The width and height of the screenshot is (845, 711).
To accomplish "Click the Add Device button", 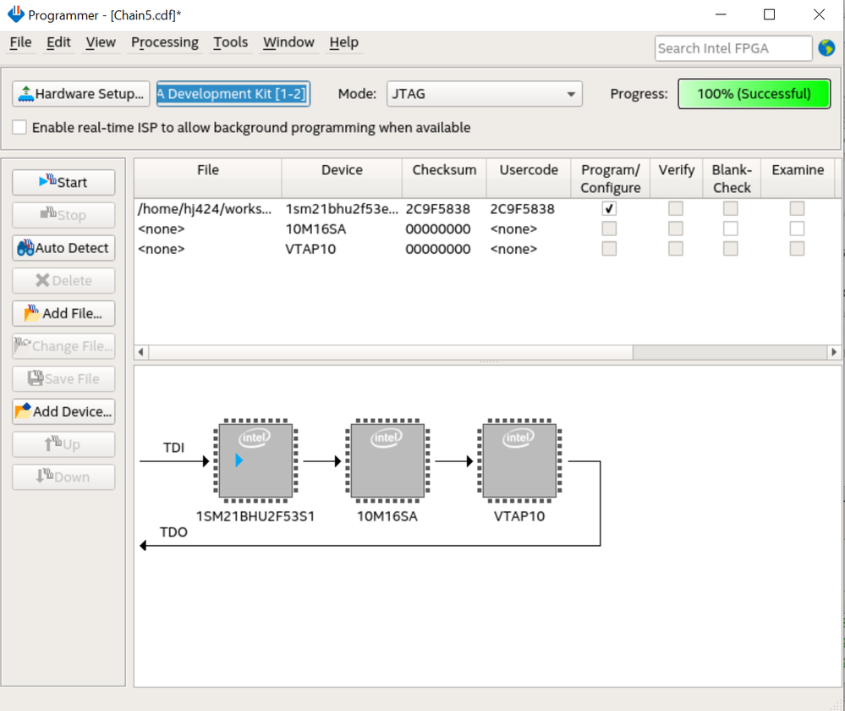I will click(63, 411).
